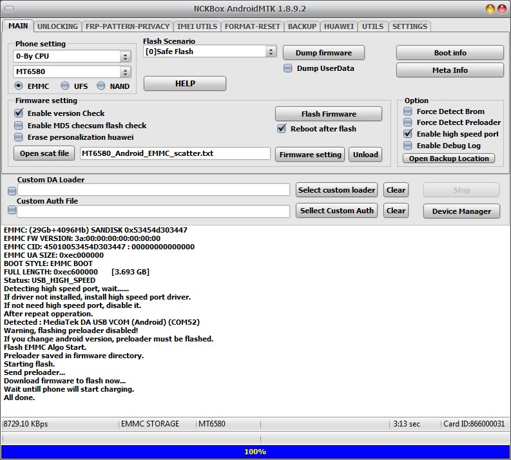Screen dimensions: 511x460
Task: Switch to the UNLOCKING tab
Action: pyautogui.click(x=57, y=26)
